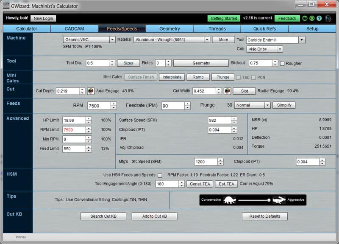The image size is (339, 244).
Task: Click the More materials button
Action: (x=223, y=39)
